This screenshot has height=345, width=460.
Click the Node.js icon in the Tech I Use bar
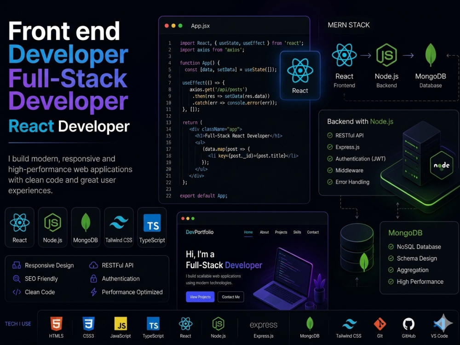pyautogui.click(x=218, y=324)
